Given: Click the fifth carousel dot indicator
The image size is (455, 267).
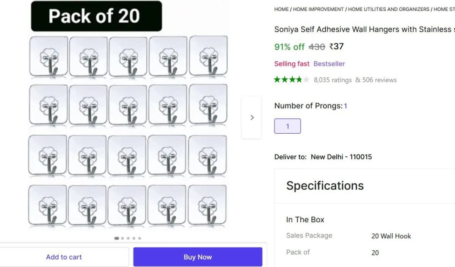Looking at the screenshot, I should coord(140,238).
